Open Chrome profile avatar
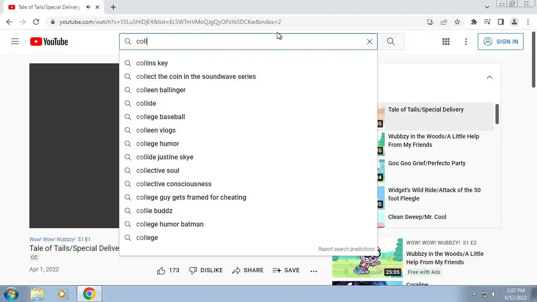Image resolution: width=537 pixels, height=302 pixels. coord(514,22)
